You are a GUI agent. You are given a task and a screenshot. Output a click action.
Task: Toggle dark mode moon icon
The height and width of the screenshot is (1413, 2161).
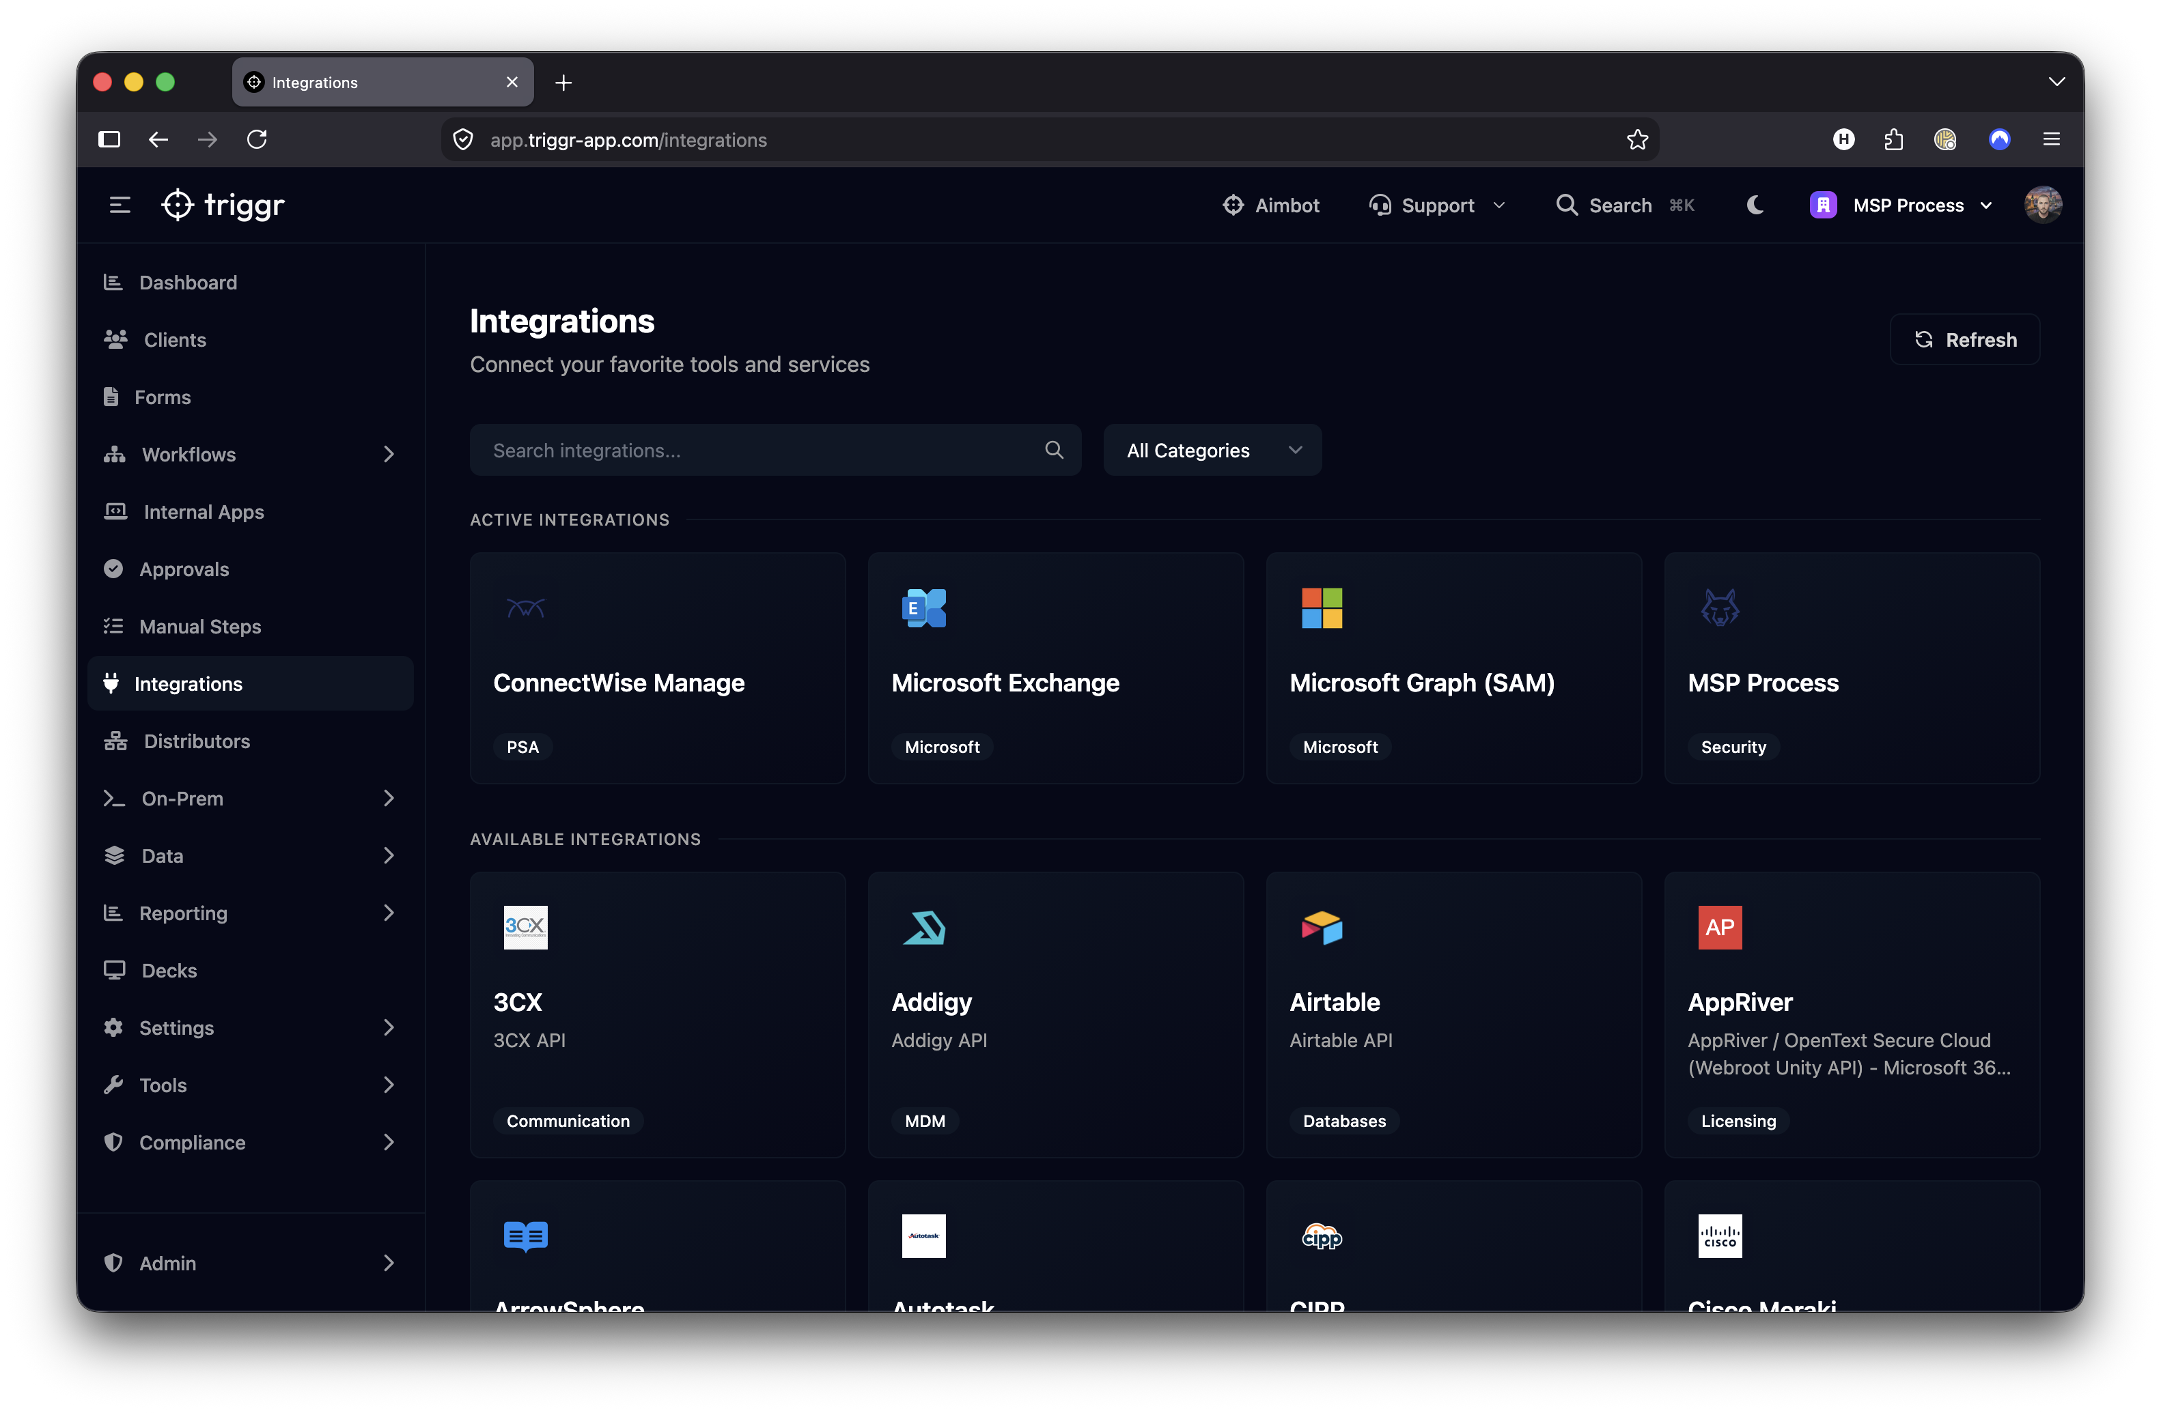1754,205
